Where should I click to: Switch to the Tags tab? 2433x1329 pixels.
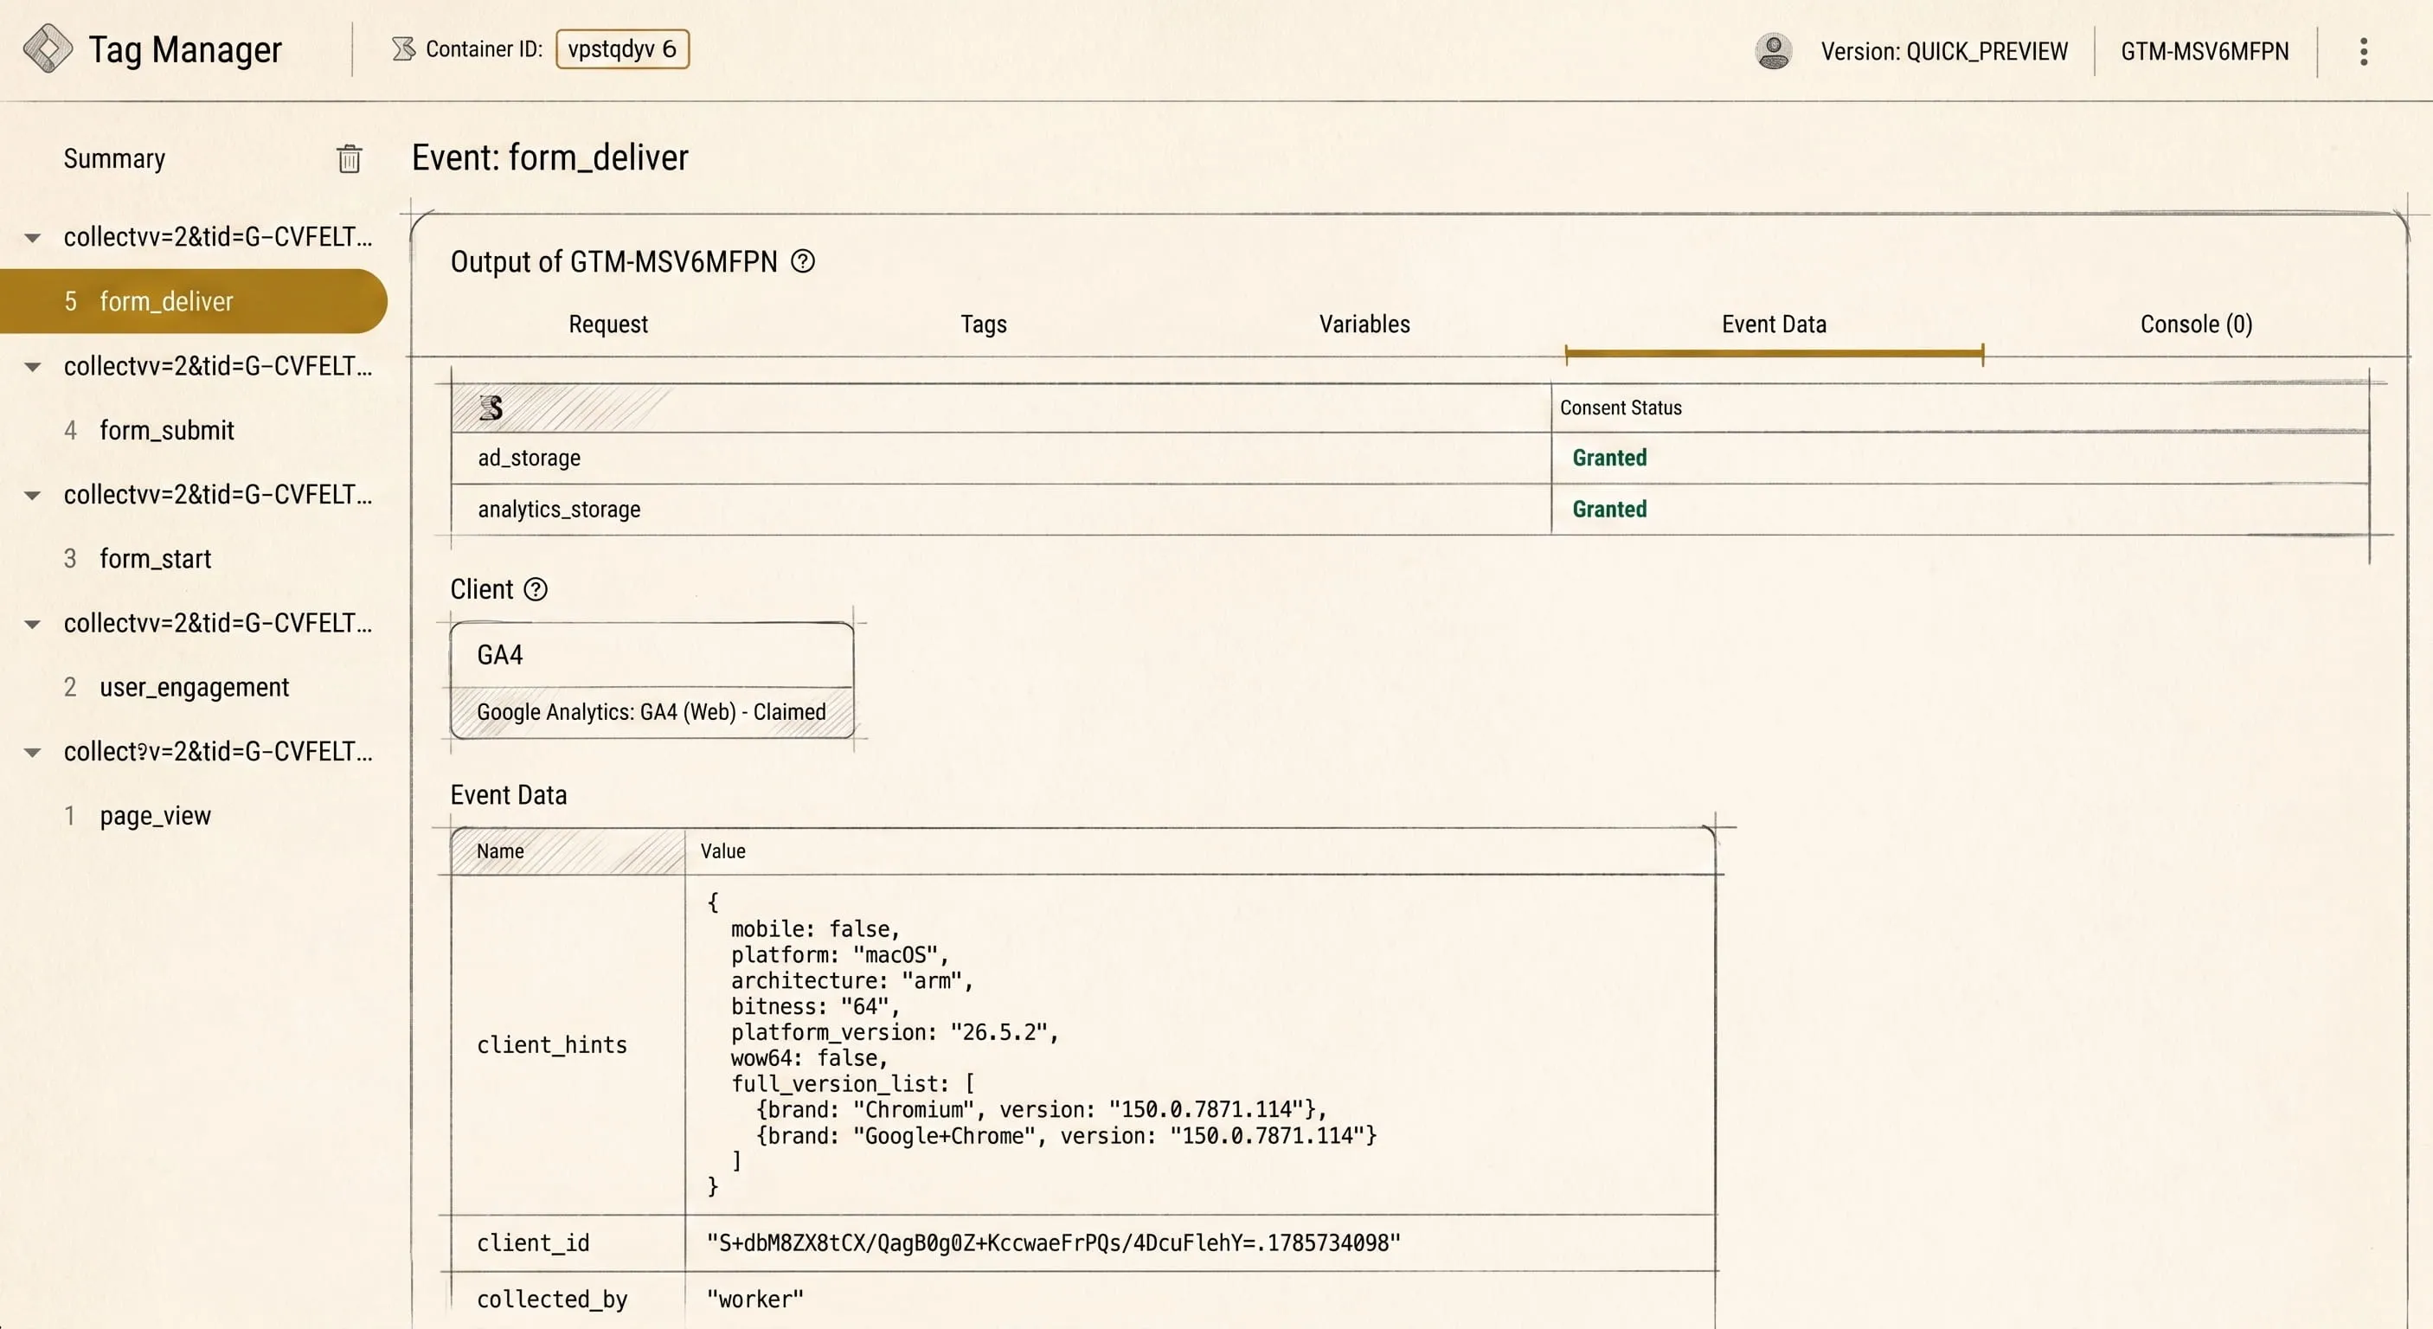983,324
